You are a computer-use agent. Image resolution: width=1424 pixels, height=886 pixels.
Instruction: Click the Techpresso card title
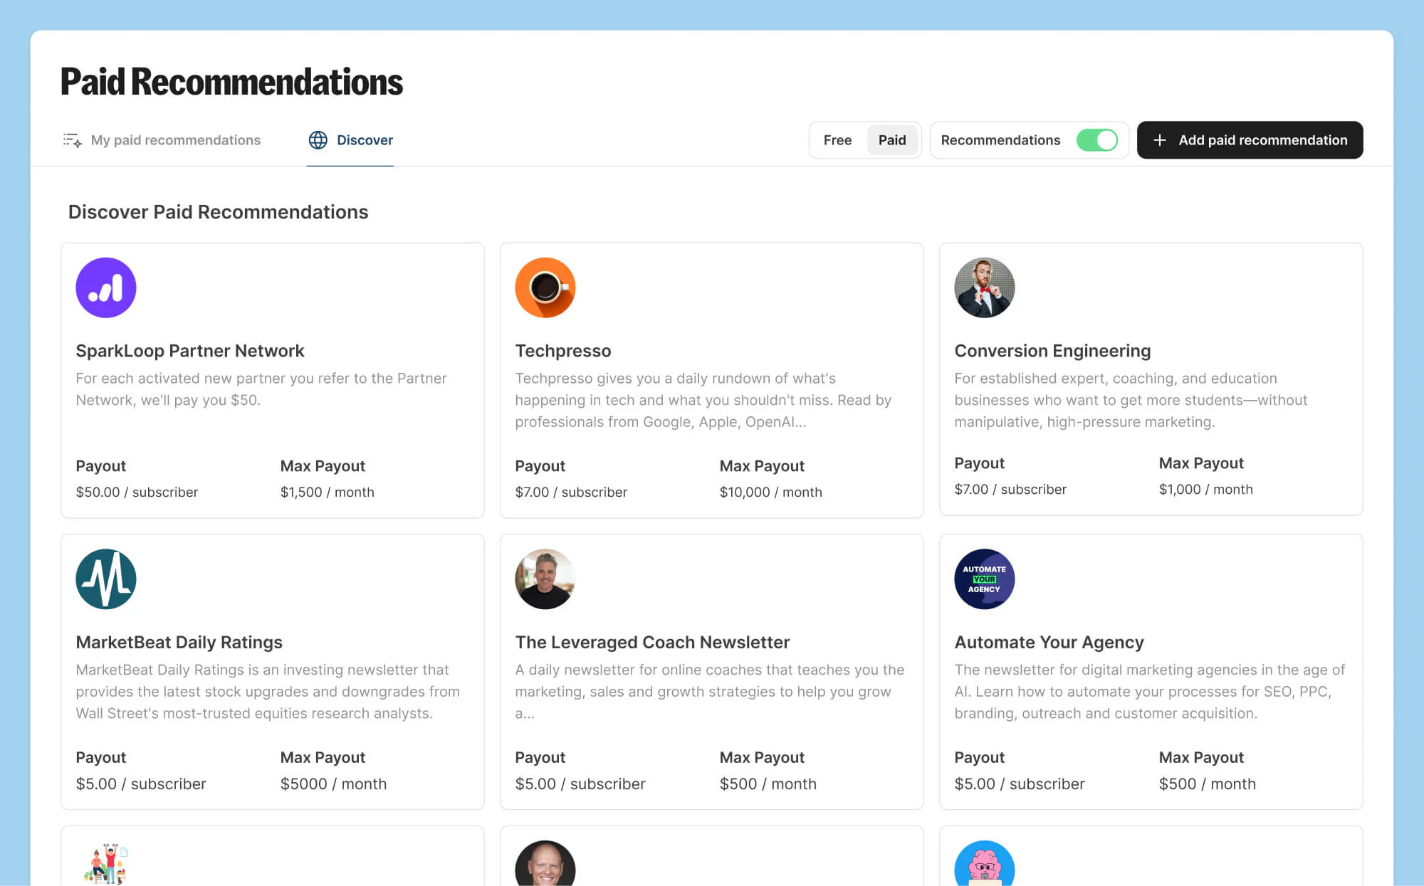click(563, 350)
